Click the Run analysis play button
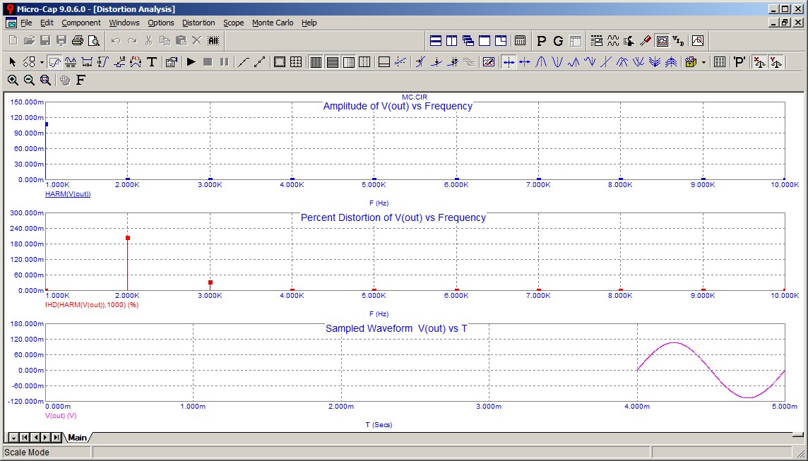 [191, 62]
